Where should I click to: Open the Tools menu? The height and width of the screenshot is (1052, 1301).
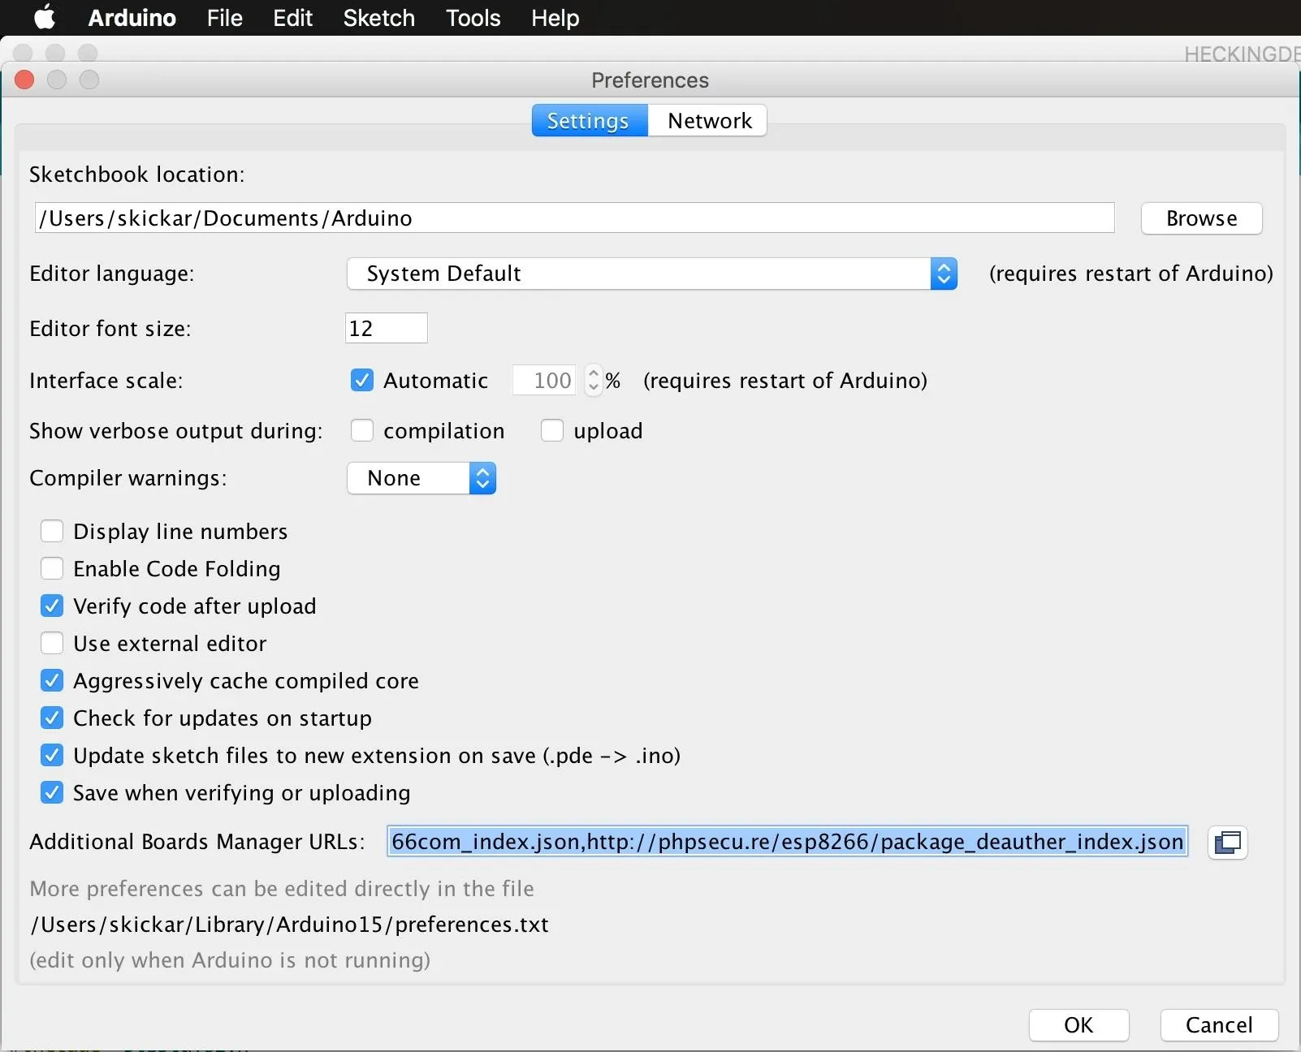pos(473,18)
